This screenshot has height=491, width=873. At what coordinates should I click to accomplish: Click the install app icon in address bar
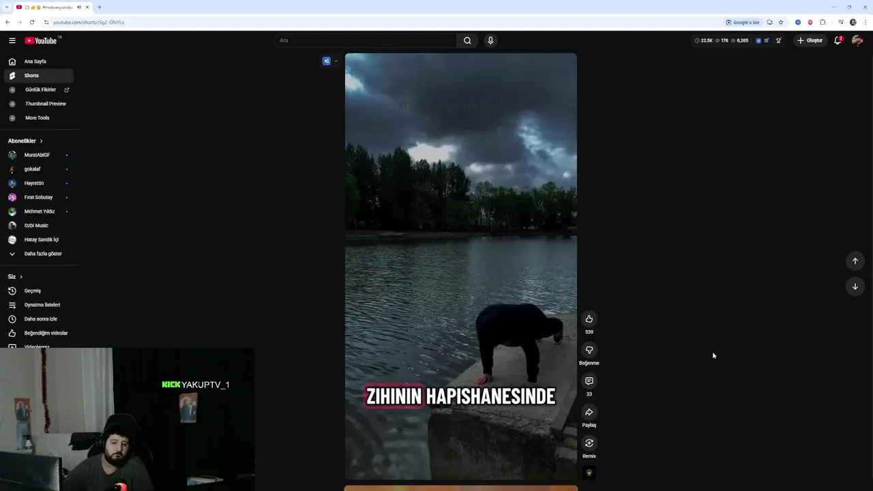[769, 22]
